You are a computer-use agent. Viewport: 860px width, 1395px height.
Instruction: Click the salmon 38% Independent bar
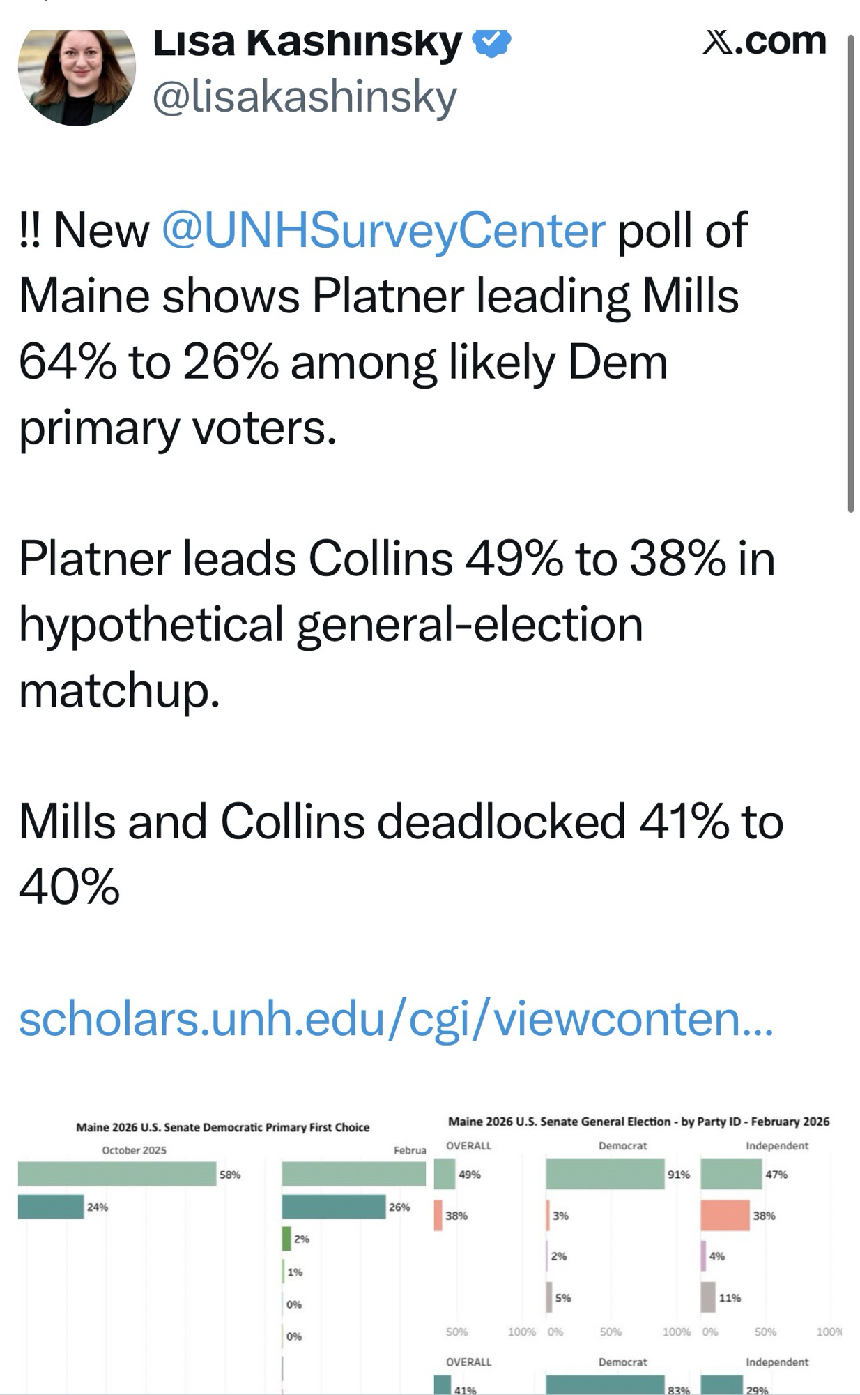(725, 1215)
